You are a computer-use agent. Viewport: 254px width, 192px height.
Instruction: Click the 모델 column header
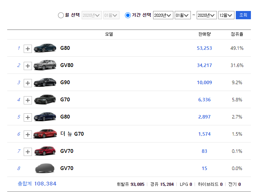click(x=109, y=34)
